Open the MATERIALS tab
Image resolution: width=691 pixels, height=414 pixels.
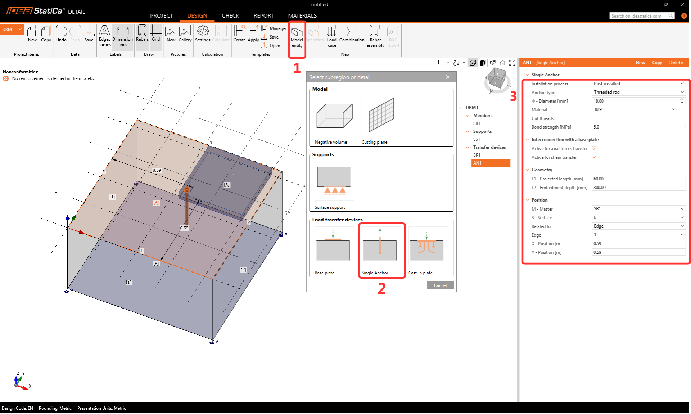302,16
